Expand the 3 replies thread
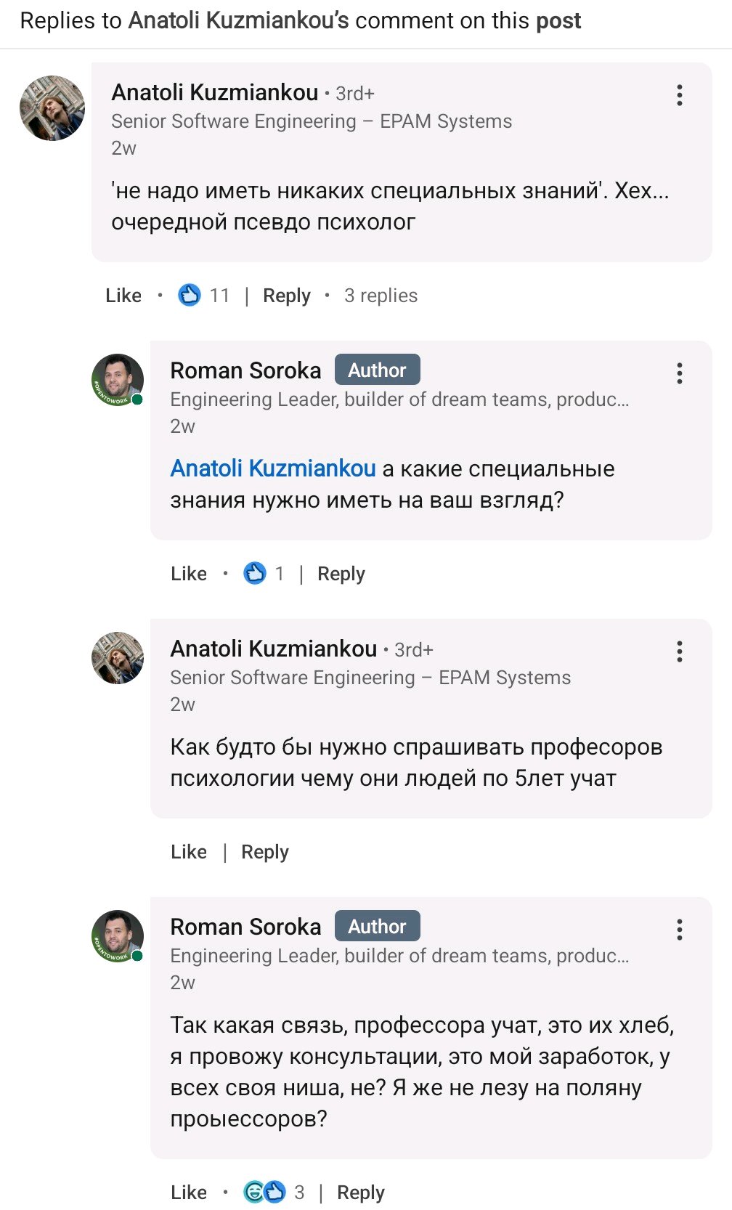The image size is (732, 1210). pos(381,296)
